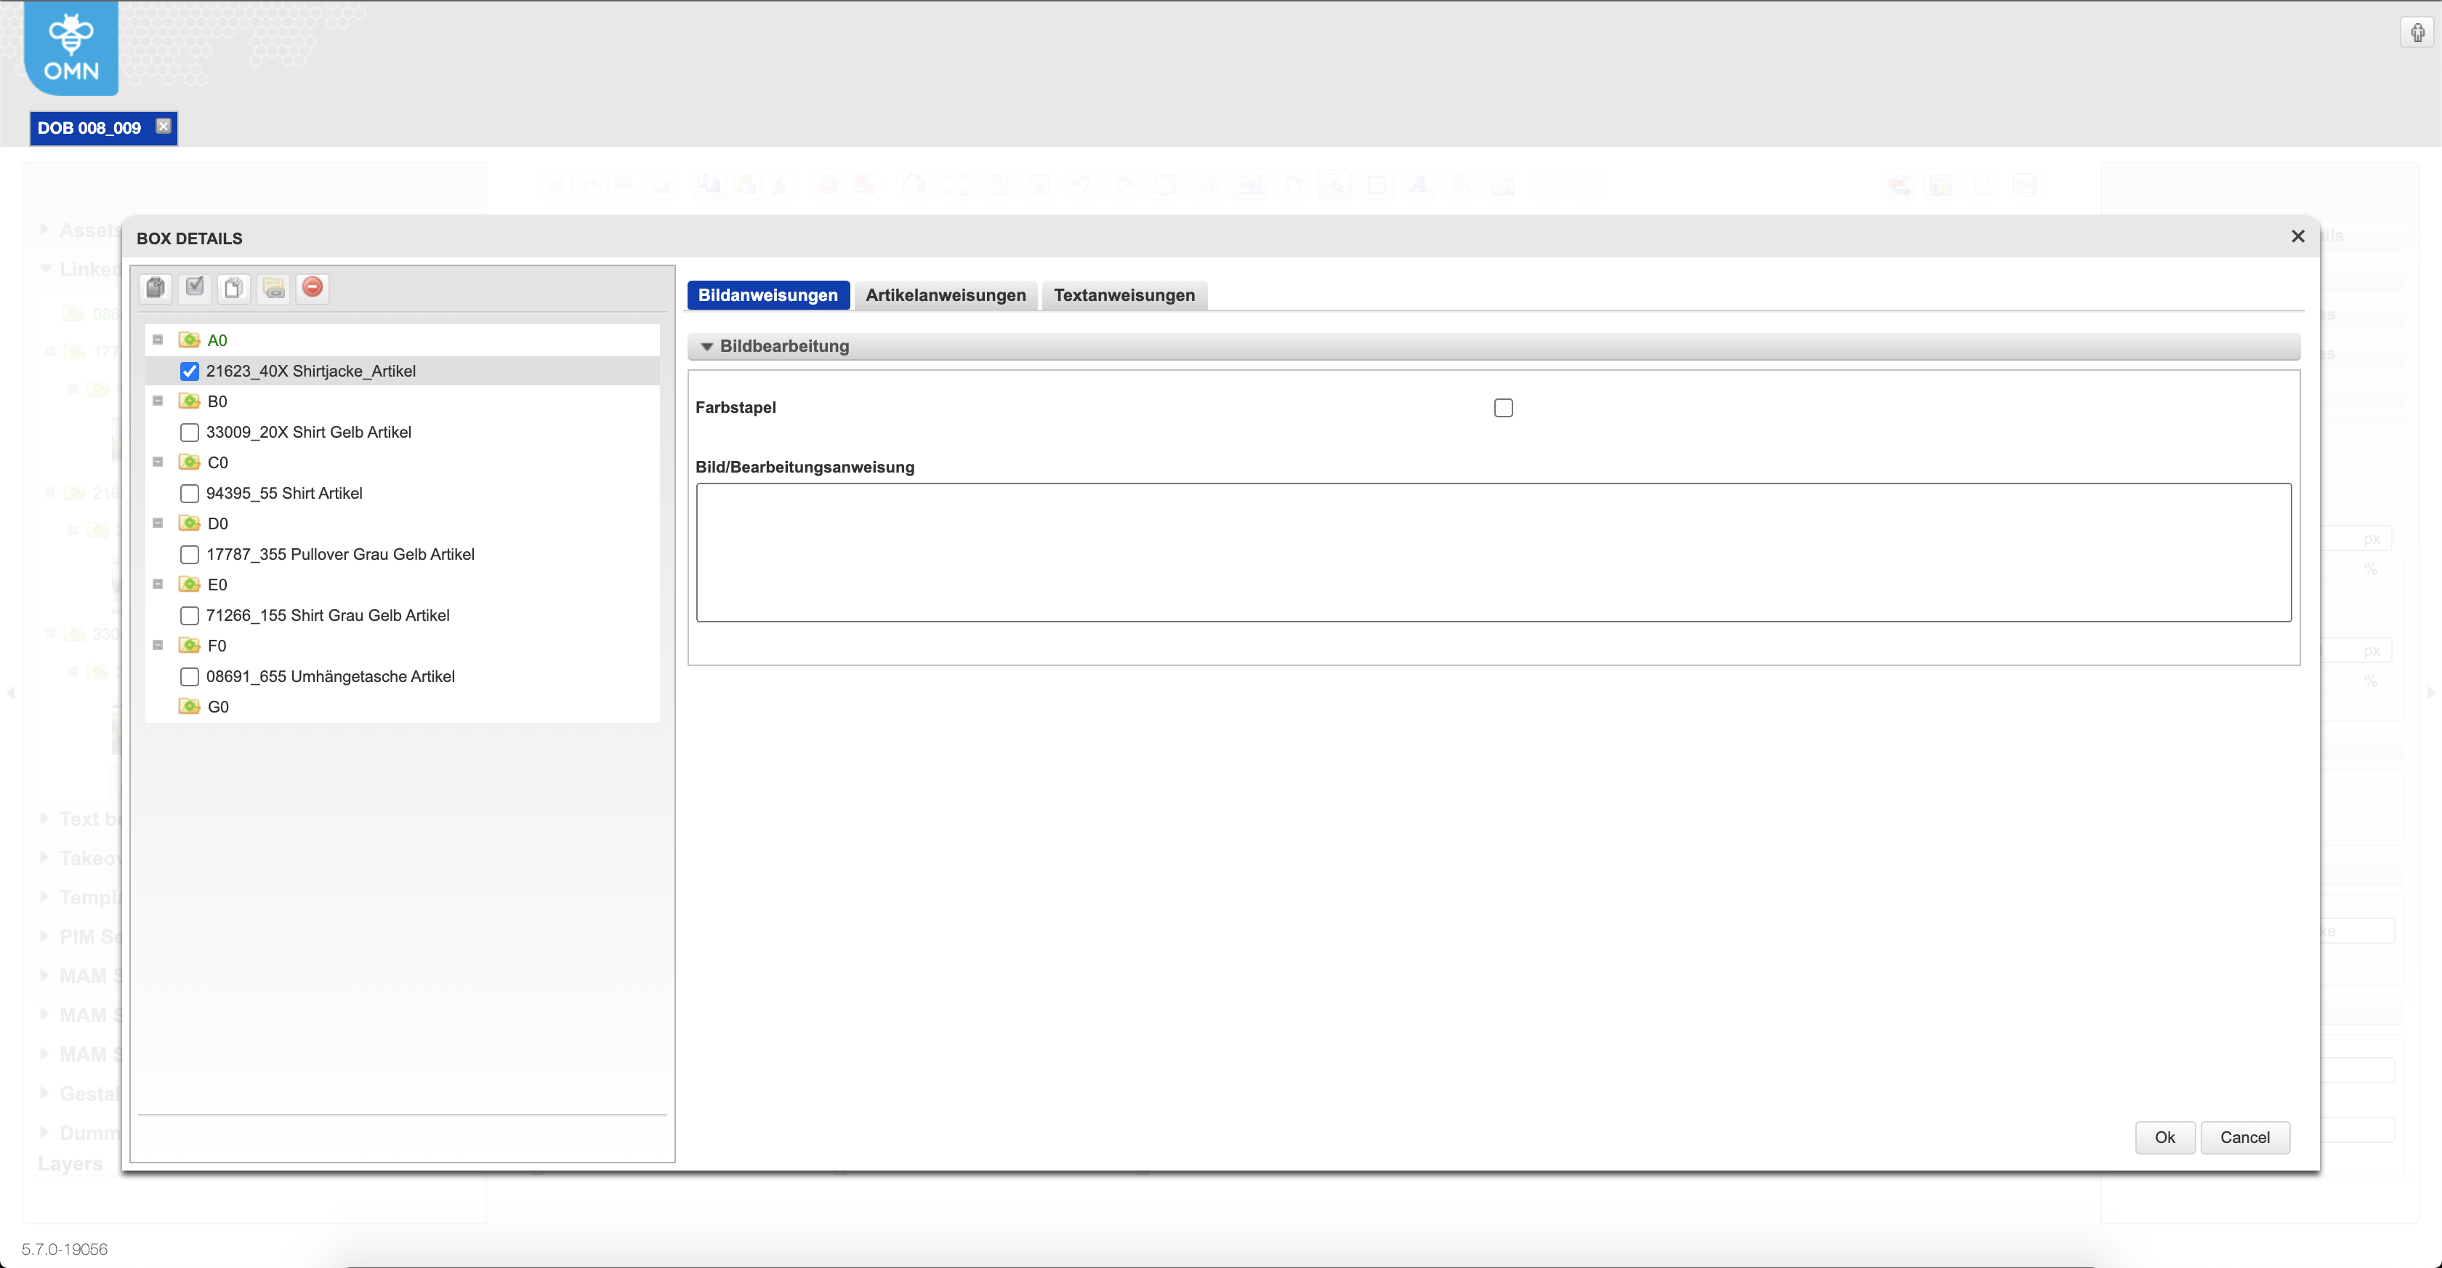This screenshot has width=2442, height=1268.
Task: Click the checkmark select-all toolbar icon
Action: 196,287
